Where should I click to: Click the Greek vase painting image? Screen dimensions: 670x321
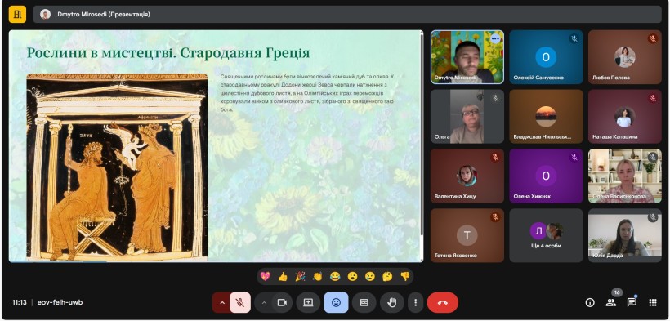[117, 167]
